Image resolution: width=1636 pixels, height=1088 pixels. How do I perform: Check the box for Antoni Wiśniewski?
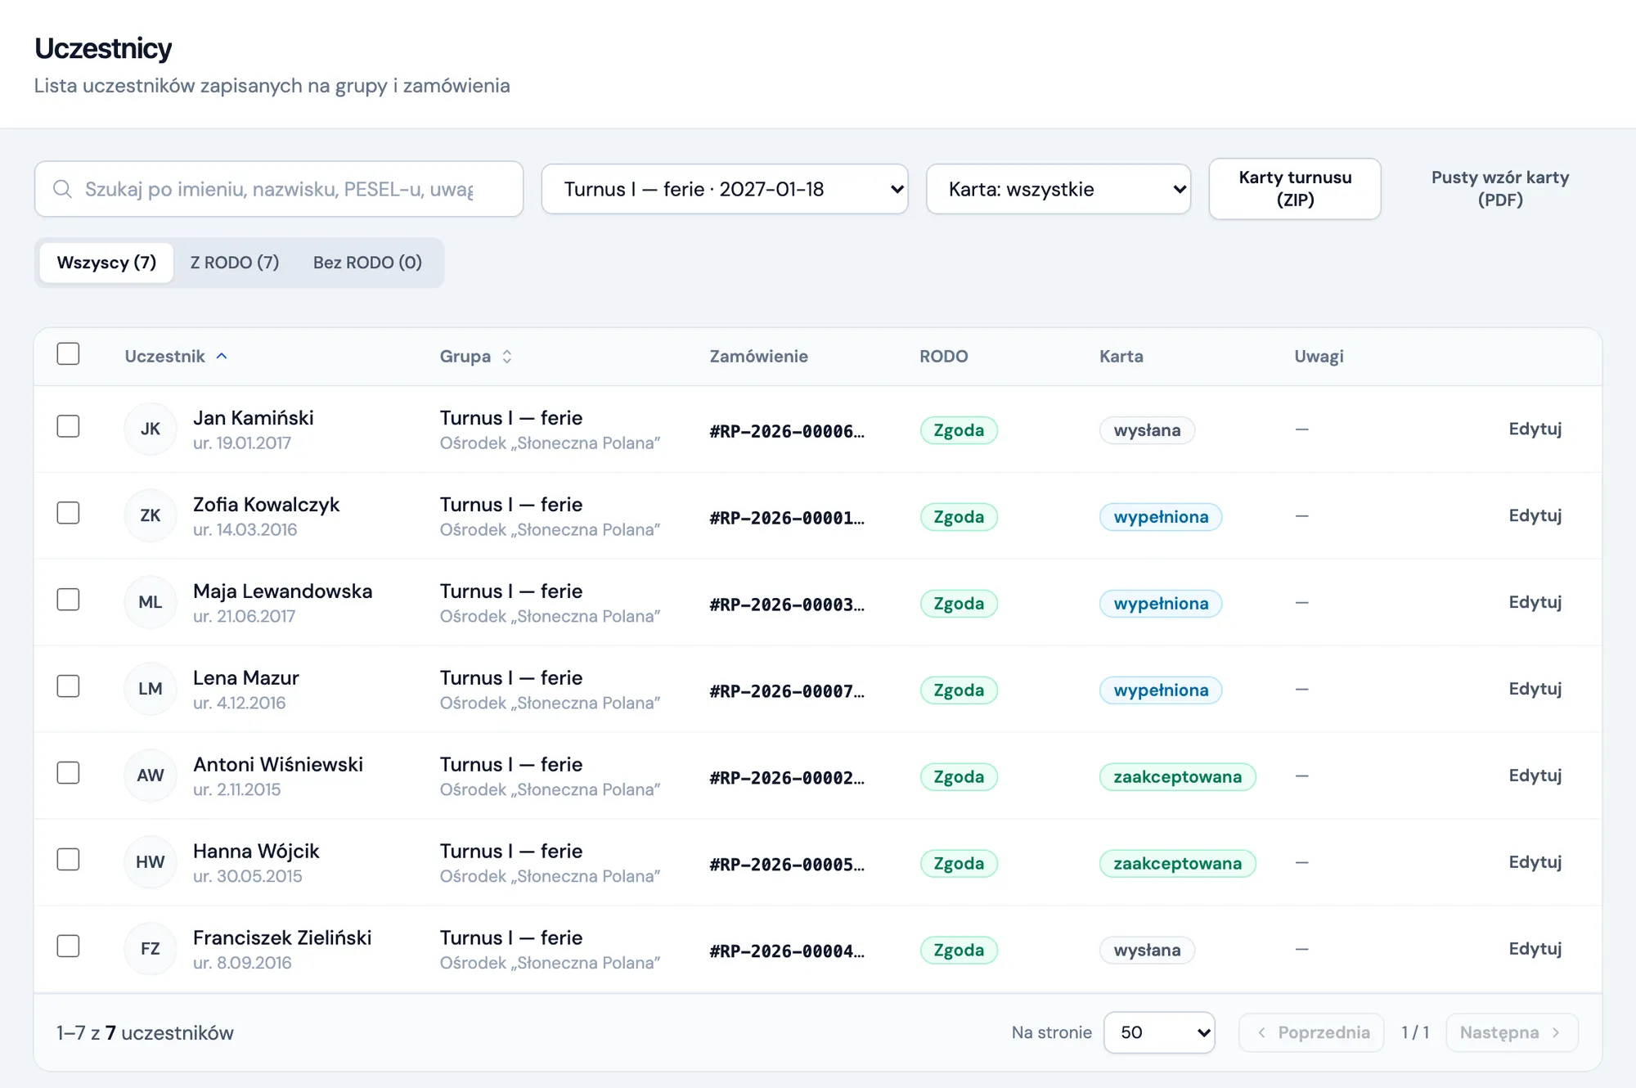coord(68,773)
